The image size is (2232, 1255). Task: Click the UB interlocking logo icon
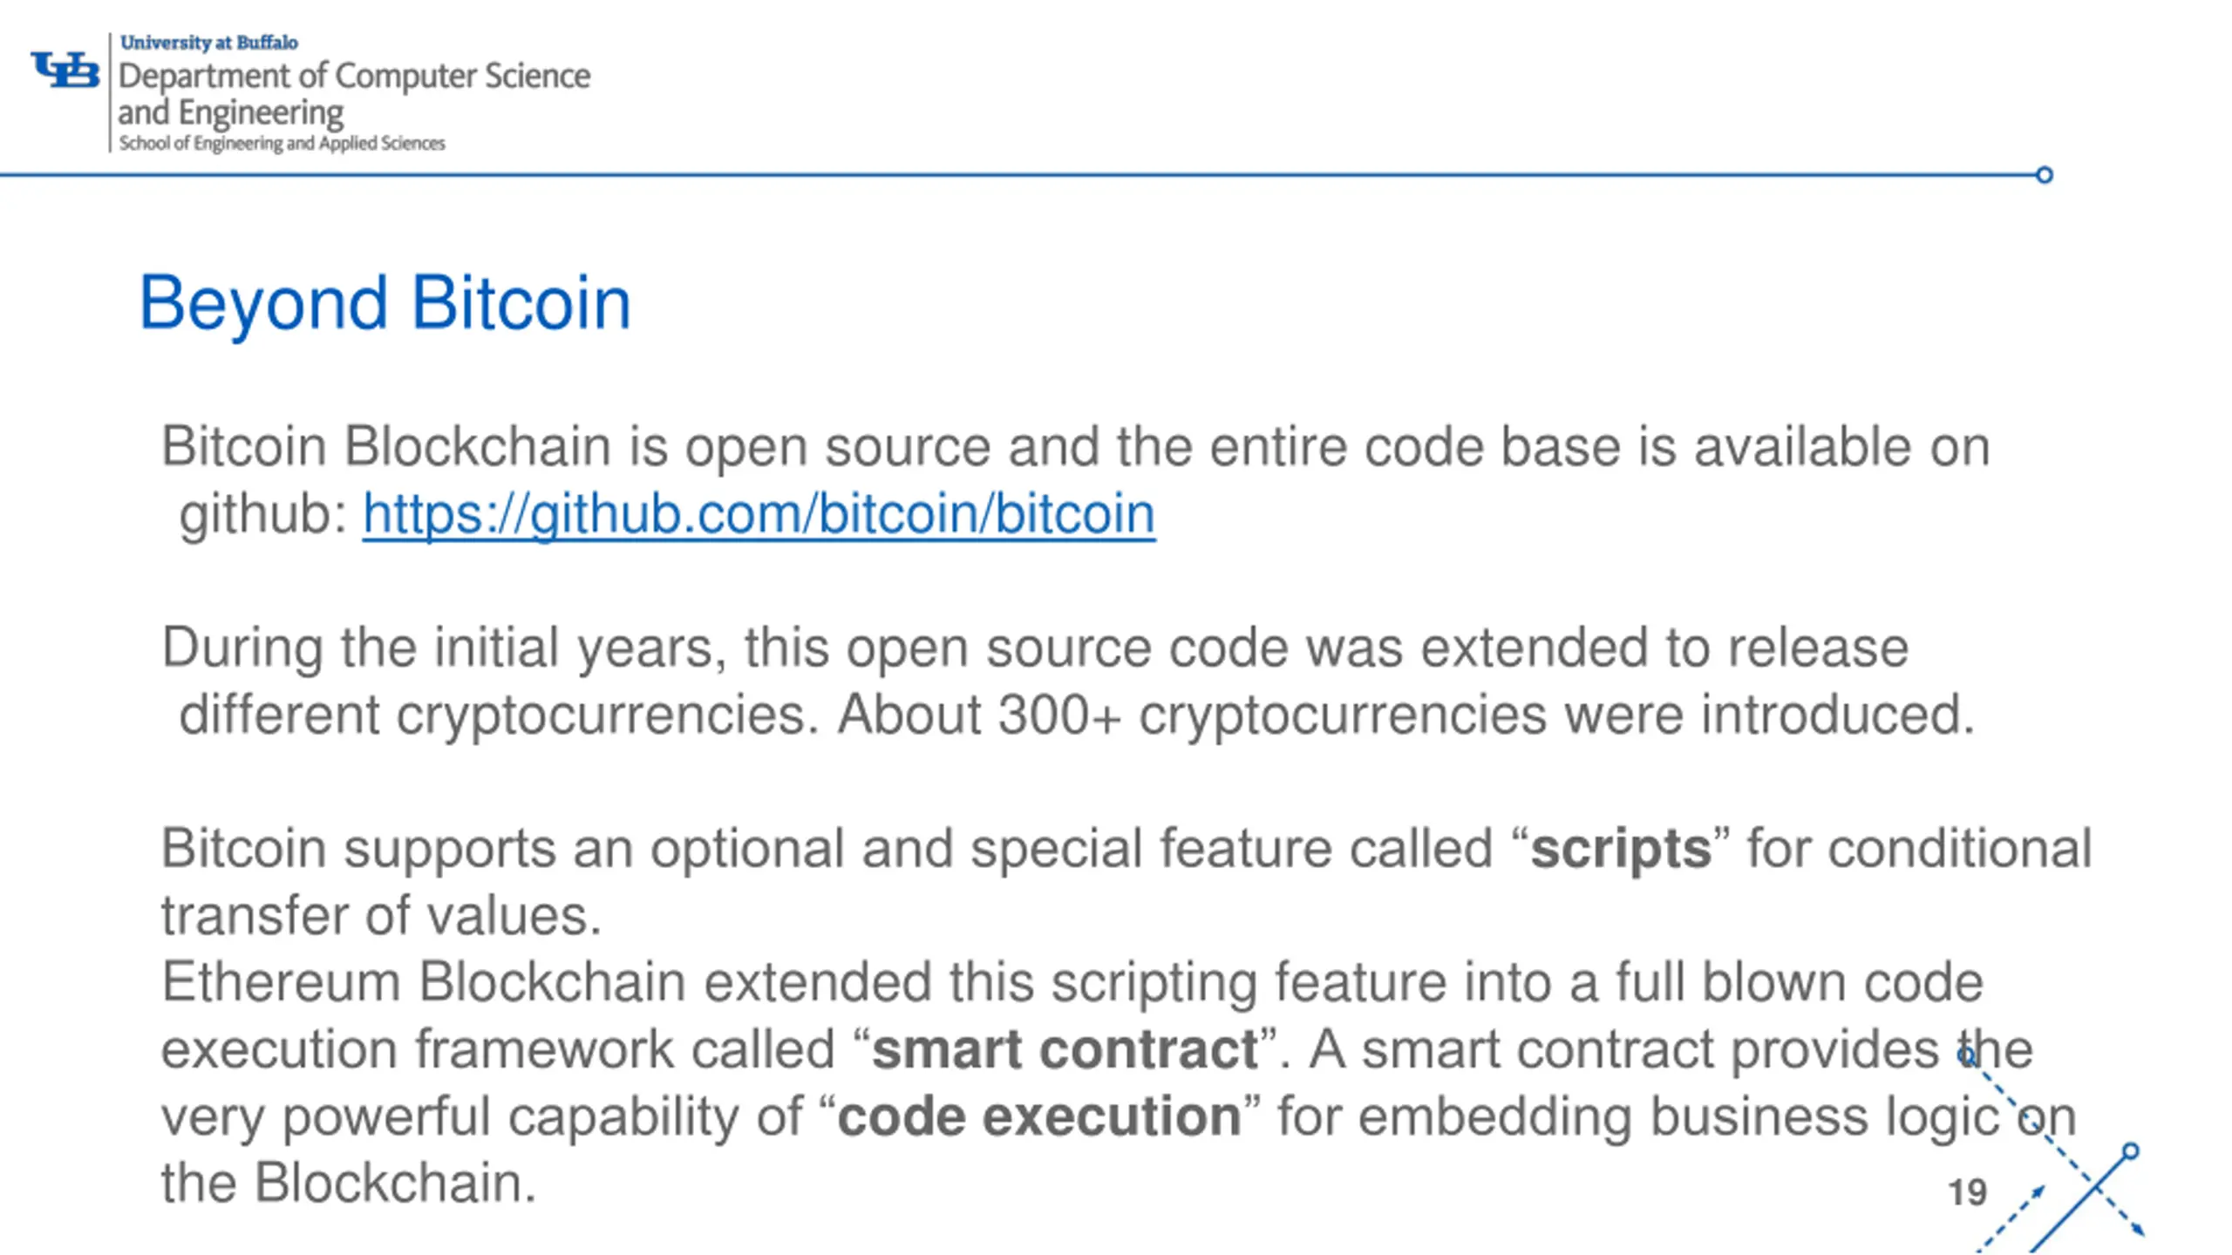pos(65,70)
